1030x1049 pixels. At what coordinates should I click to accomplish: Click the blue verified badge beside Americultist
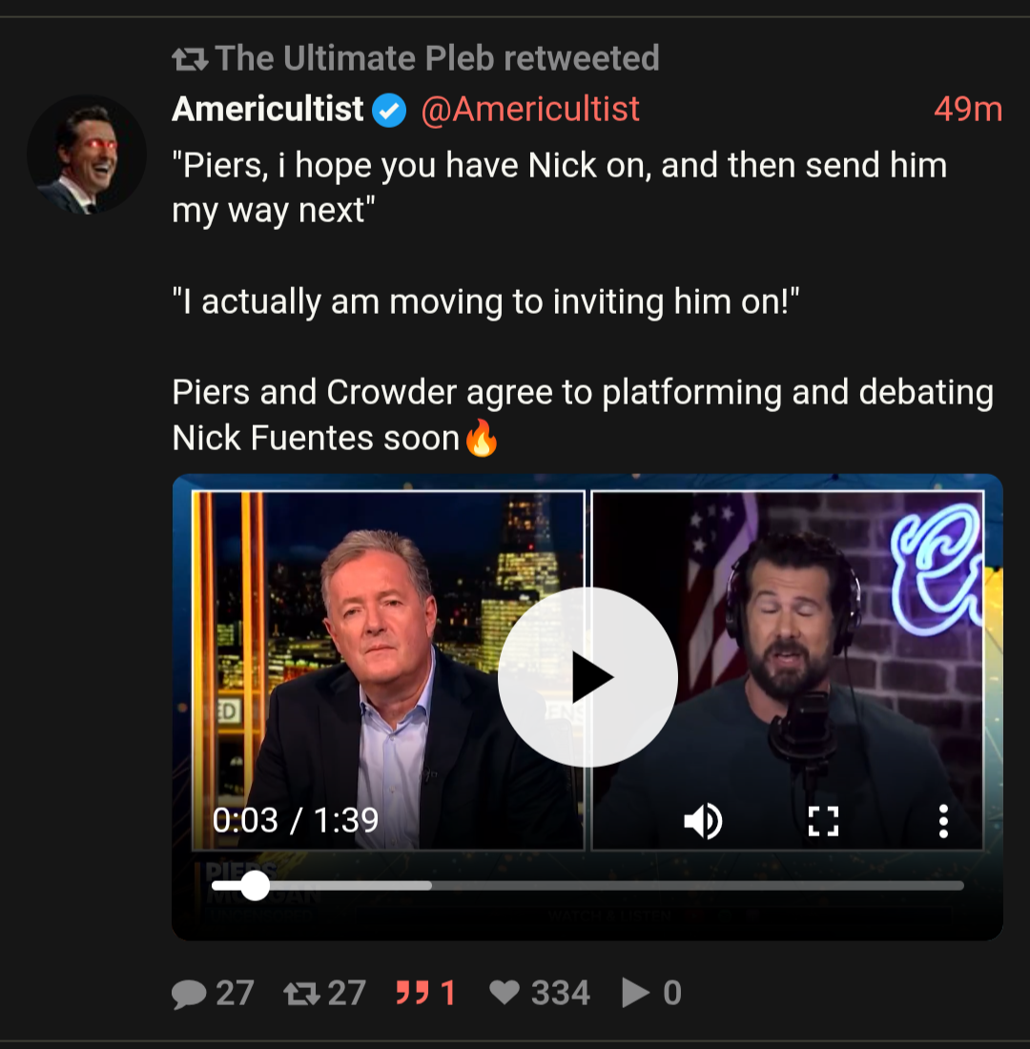pyautogui.click(x=389, y=111)
